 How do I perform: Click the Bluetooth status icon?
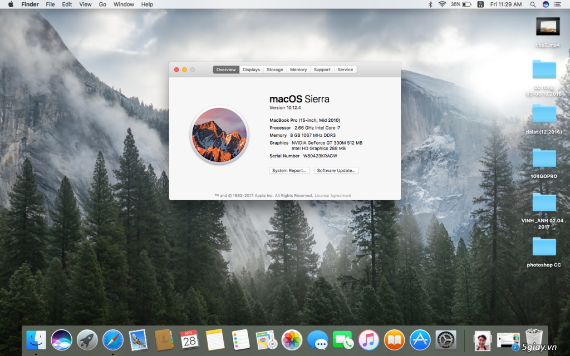click(430, 4)
